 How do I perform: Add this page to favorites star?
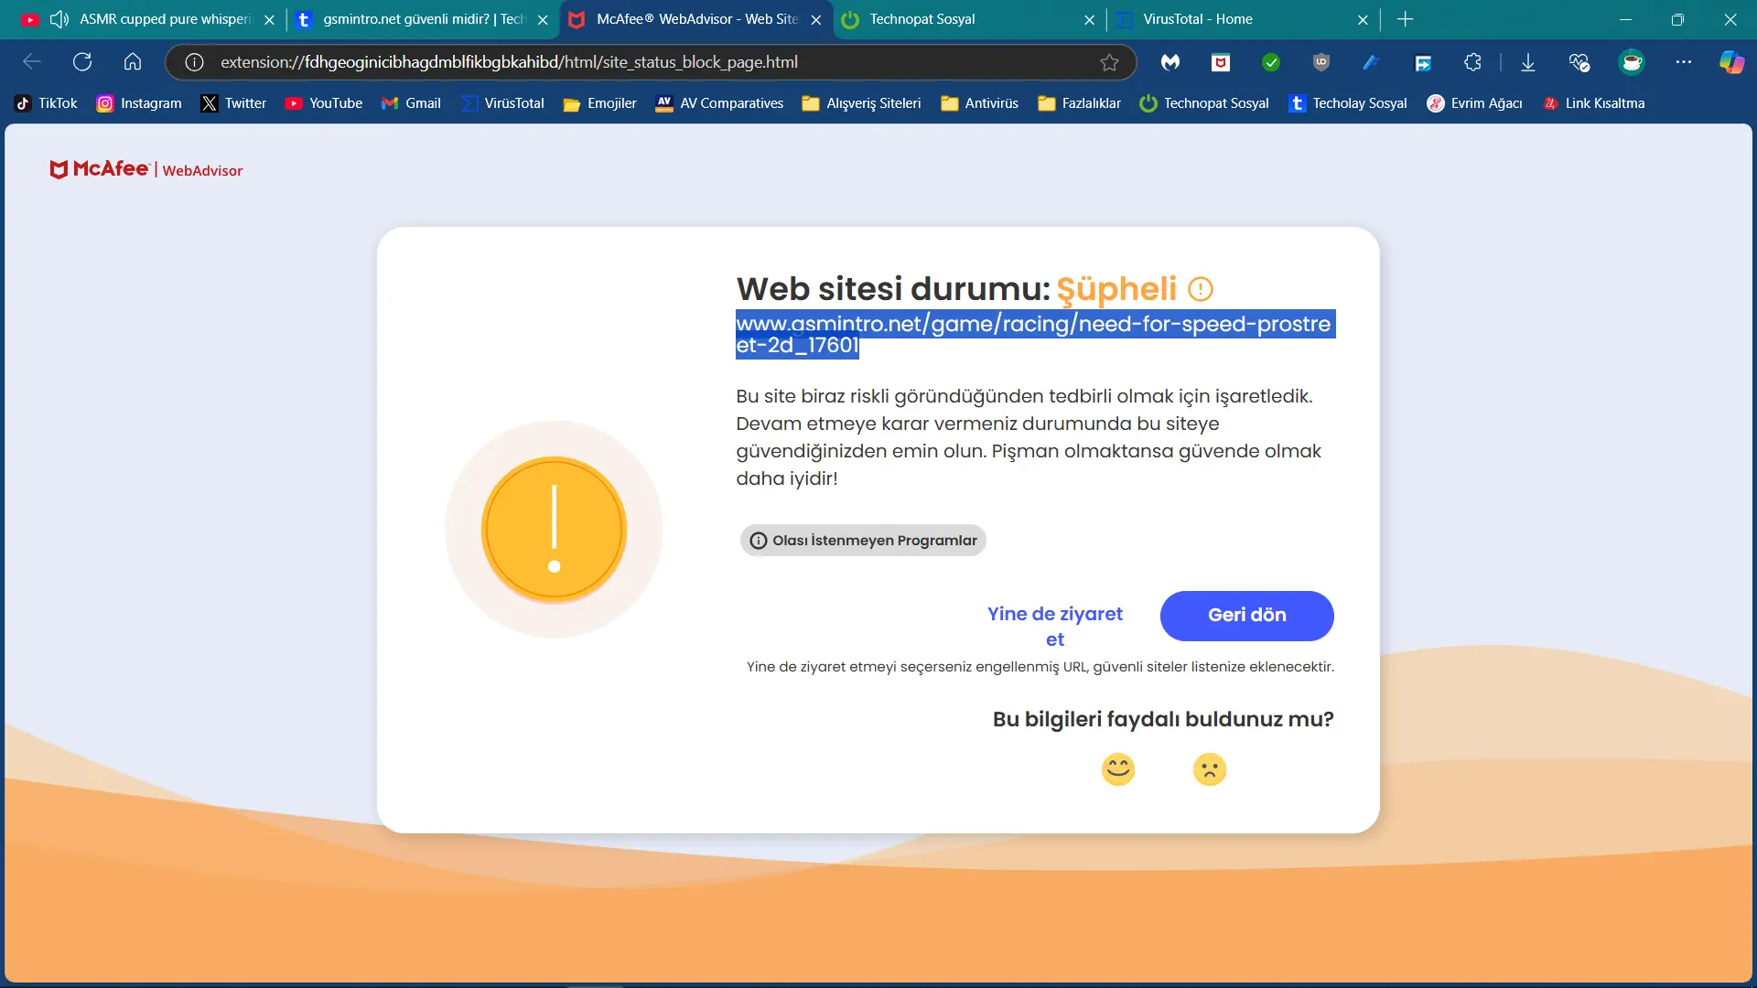tap(1109, 62)
